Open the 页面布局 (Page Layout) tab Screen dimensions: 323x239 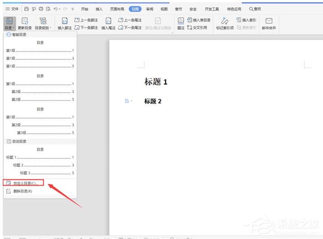tap(117, 9)
